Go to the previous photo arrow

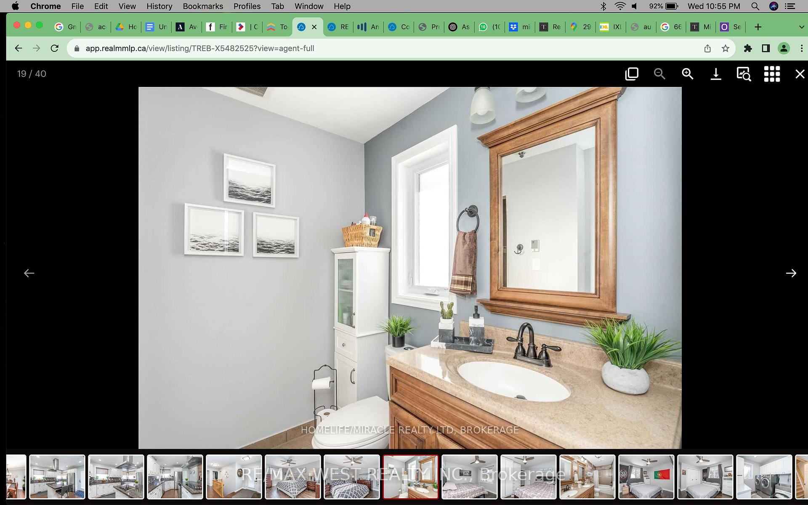click(x=29, y=273)
